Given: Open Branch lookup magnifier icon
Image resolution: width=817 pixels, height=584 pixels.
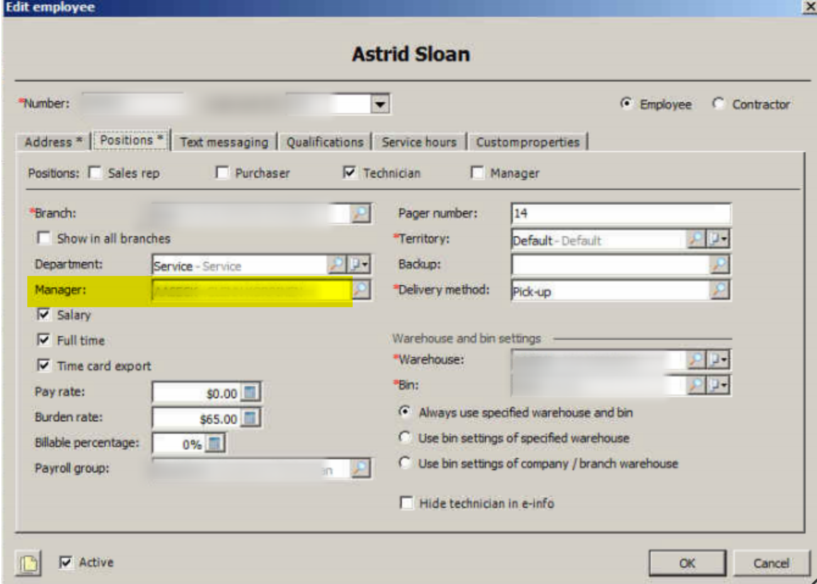Looking at the screenshot, I should (360, 214).
